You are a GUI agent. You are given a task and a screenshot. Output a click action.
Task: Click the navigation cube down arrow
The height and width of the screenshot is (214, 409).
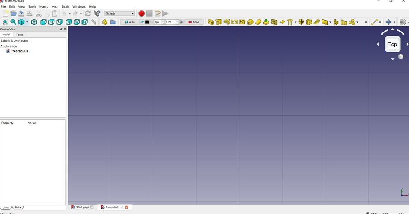click(393, 59)
